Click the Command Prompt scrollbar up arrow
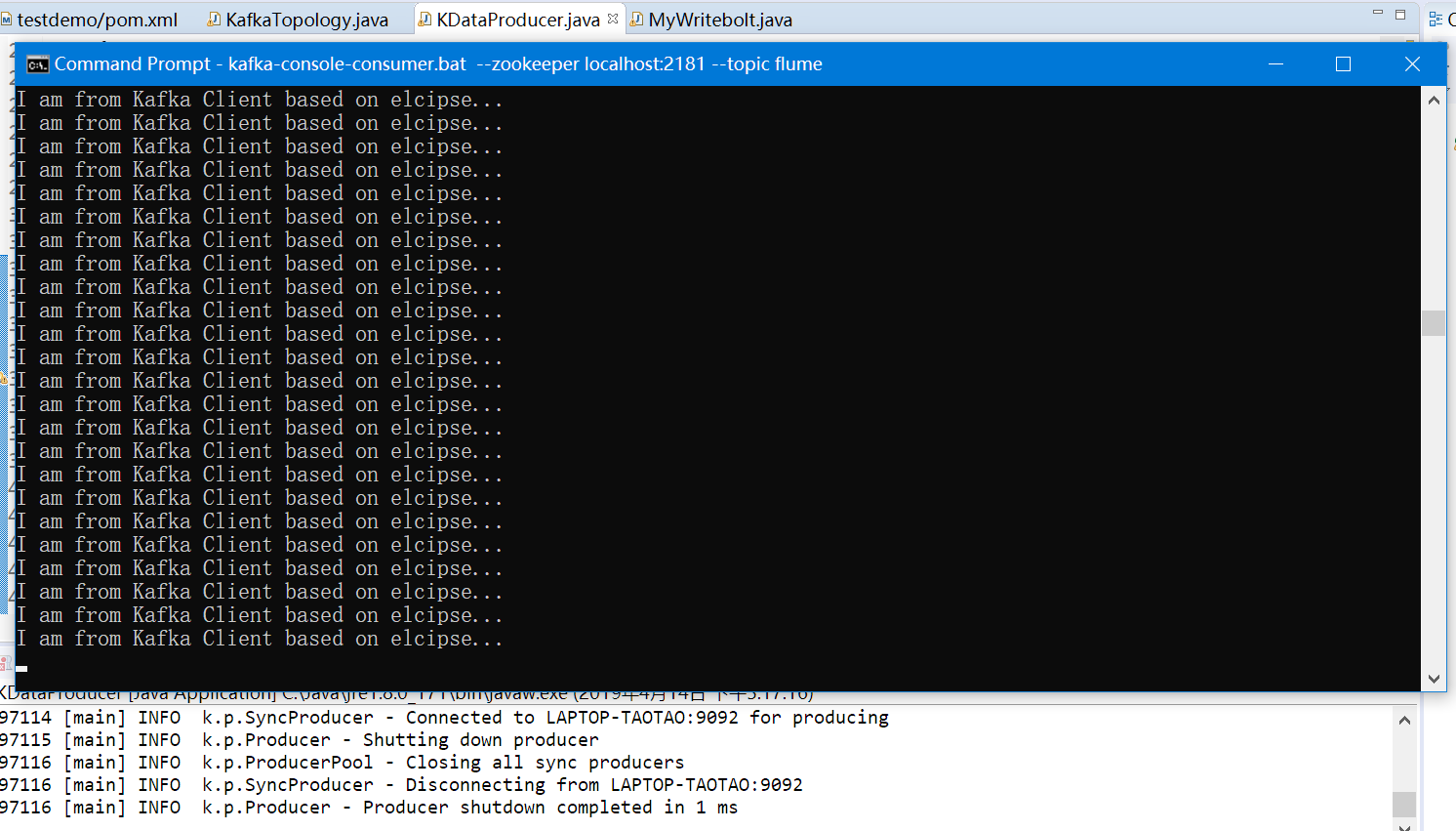1456x831 pixels. [x=1434, y=100]
